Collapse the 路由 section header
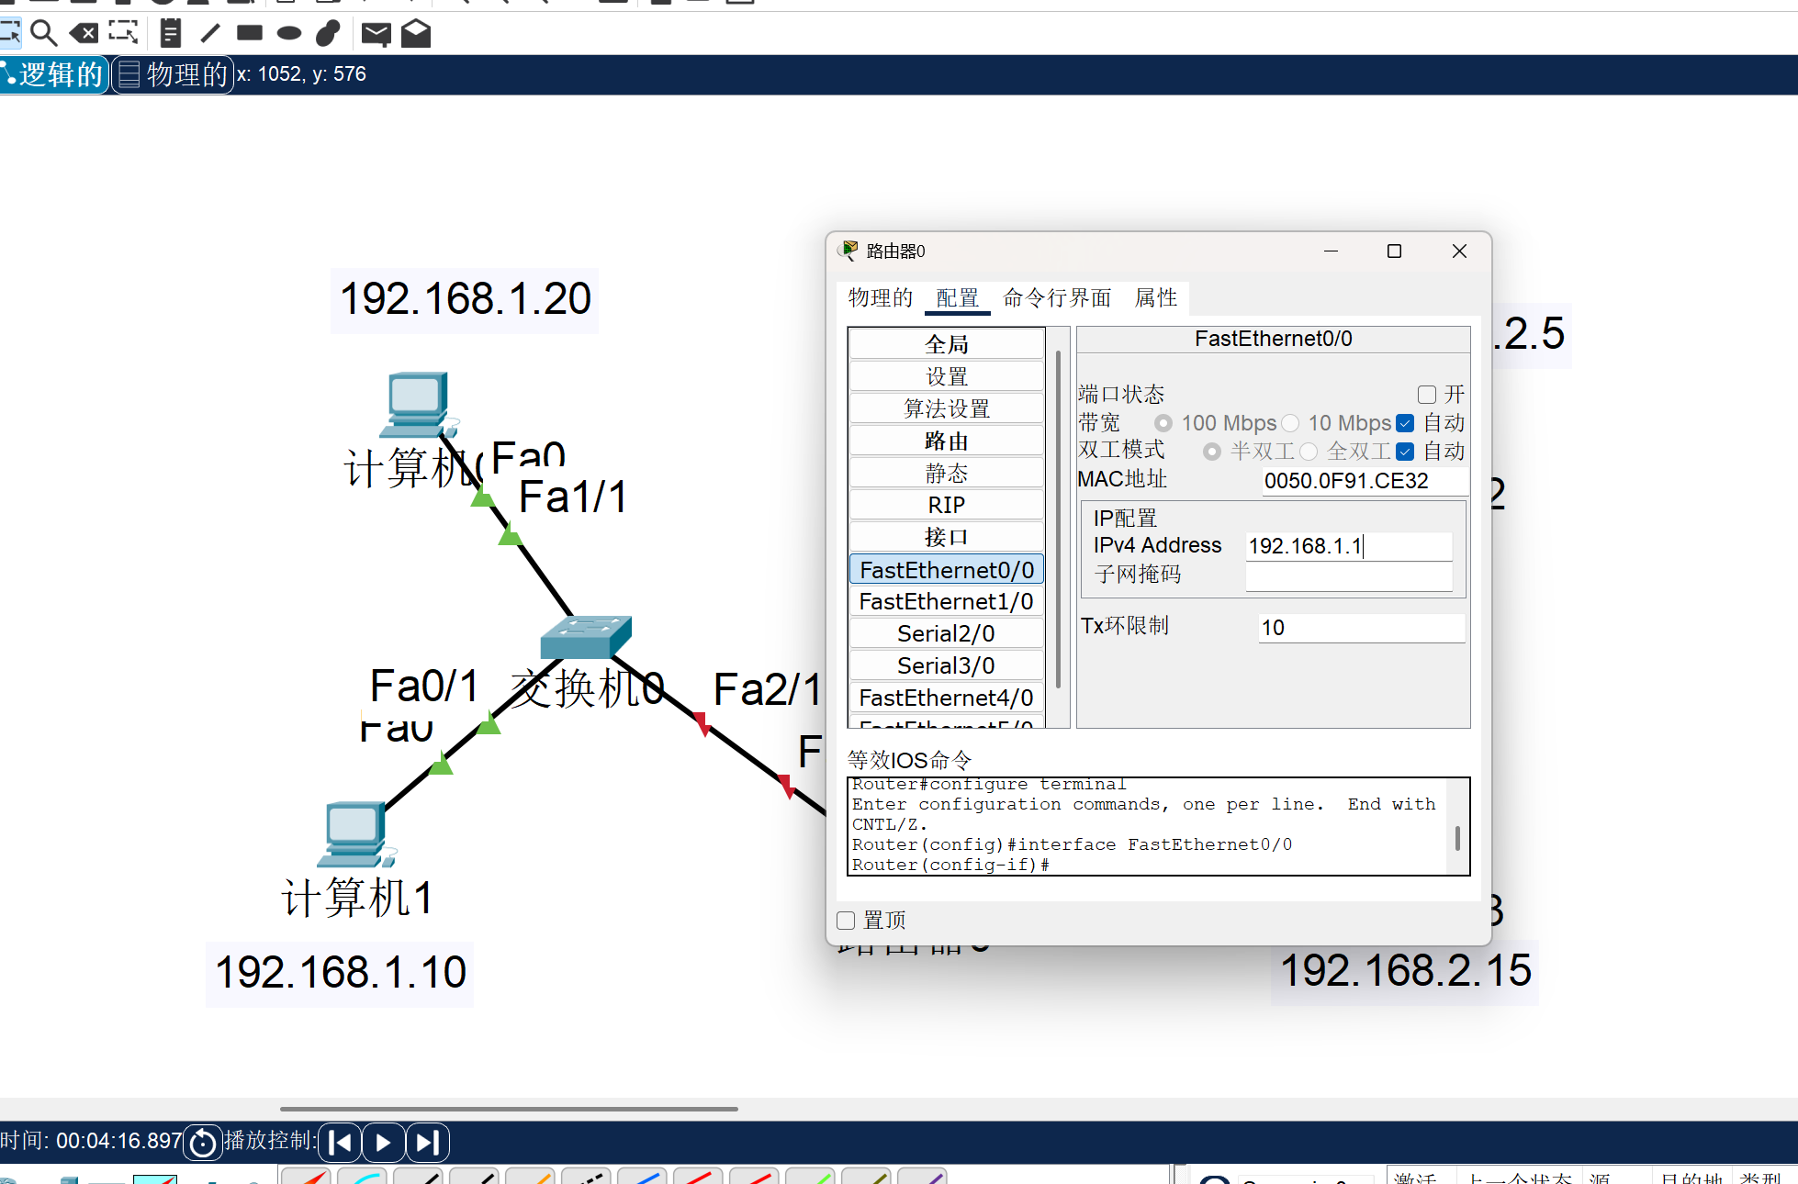 (x=946, y=441)
